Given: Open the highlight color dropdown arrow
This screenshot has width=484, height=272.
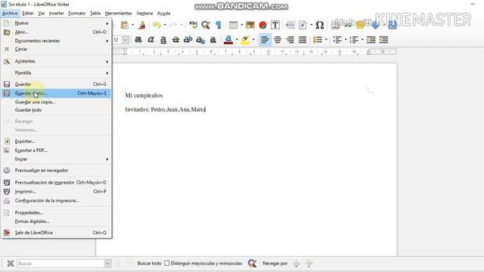Looking at the screenshot, I should [253, 39].
